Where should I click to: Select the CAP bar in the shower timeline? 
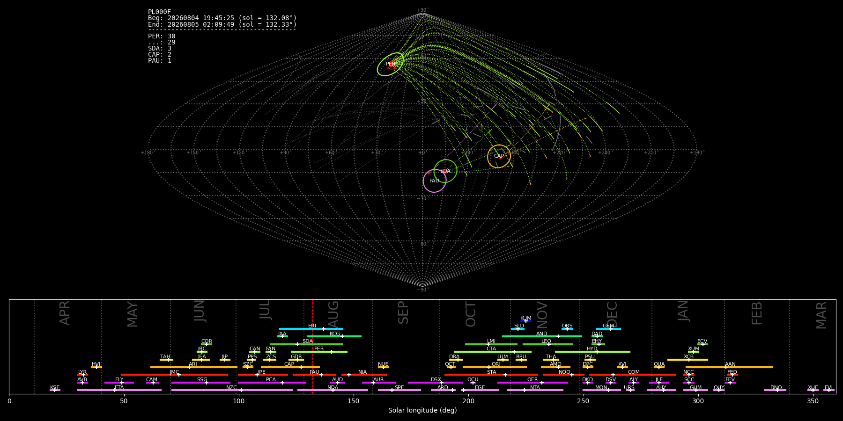[x=290, y=367]
